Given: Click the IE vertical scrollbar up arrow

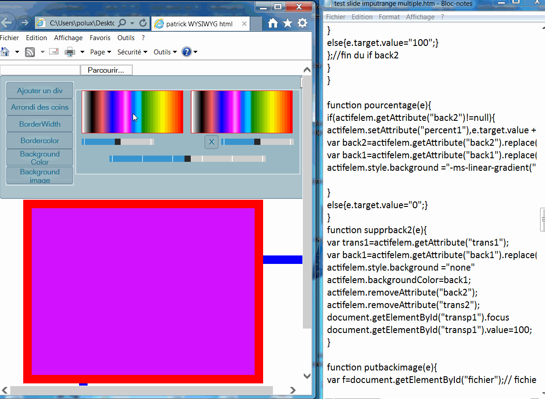Looking at the screenshot, I should coord(307,70).
